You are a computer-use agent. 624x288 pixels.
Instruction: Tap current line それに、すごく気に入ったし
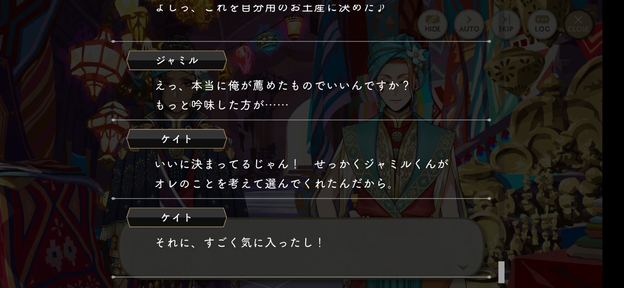239,242
